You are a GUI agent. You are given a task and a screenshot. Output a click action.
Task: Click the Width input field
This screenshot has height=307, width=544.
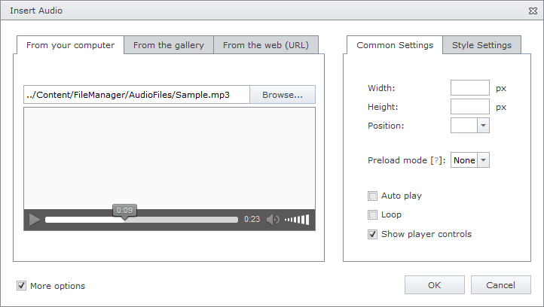(469, 88)
